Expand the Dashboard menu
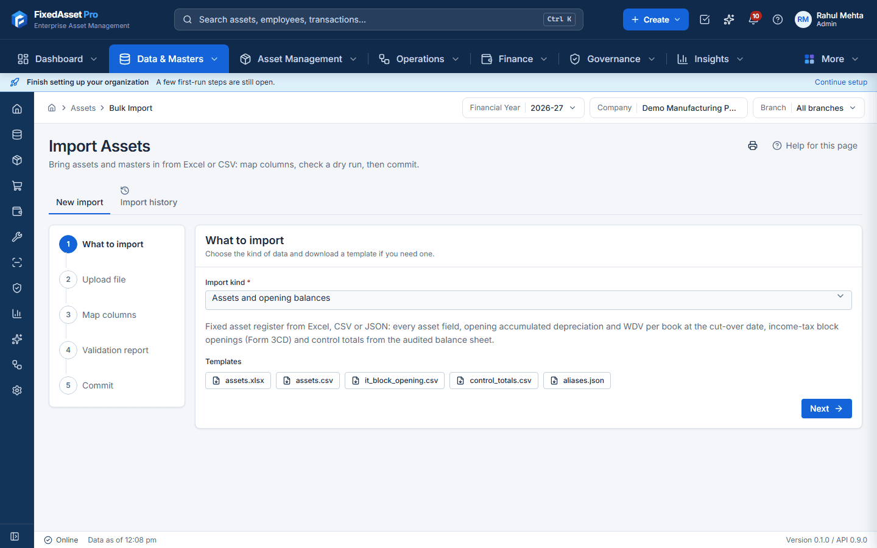Screen dimensions: 877x548 tap(57, 59)
